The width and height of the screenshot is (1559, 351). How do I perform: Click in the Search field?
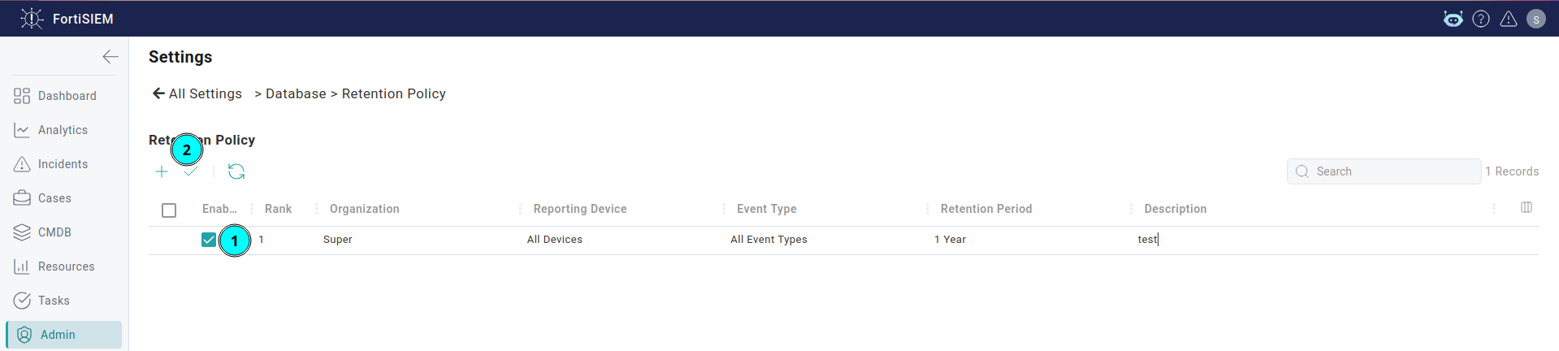(1384, 171)
